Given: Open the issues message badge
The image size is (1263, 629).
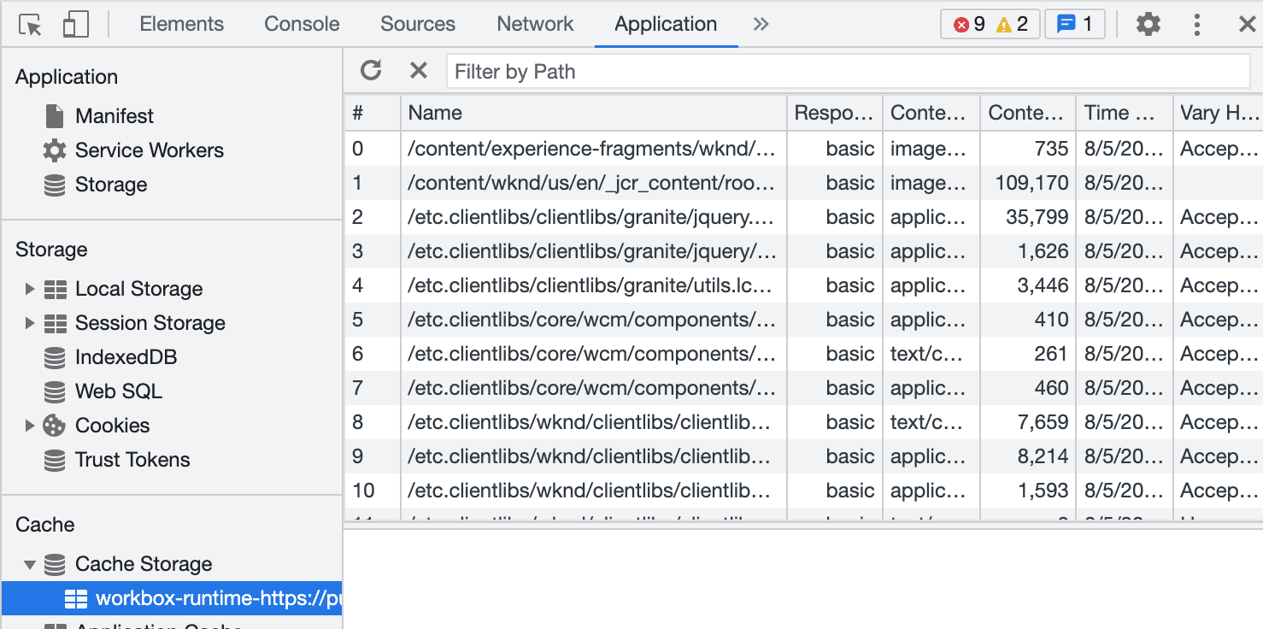Looking at the screenshot, I should [x=1074, y=24].
